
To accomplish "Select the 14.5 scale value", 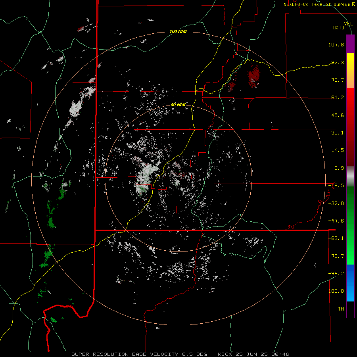I will pos(338,150).
